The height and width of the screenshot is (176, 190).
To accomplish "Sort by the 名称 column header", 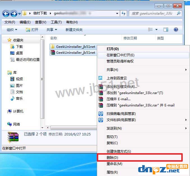I will [54, 38].
